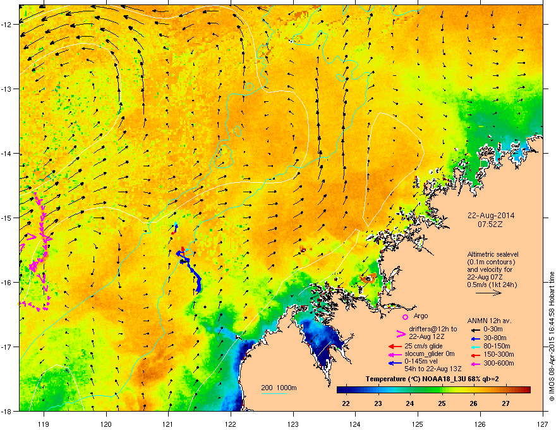Screen dimensions: 556x430
Task: Click the cyan isobath sample line under 200 1000m
Action: (x=274, y=393)
